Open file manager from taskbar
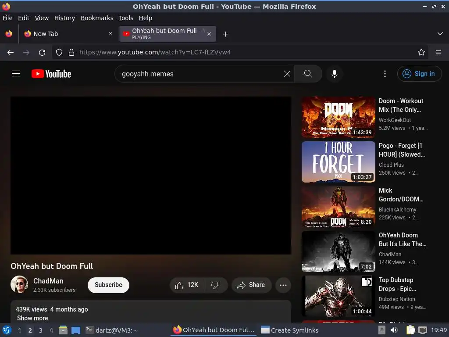The height and width of the screenshot is (337, 449). (x=63, y=330)
